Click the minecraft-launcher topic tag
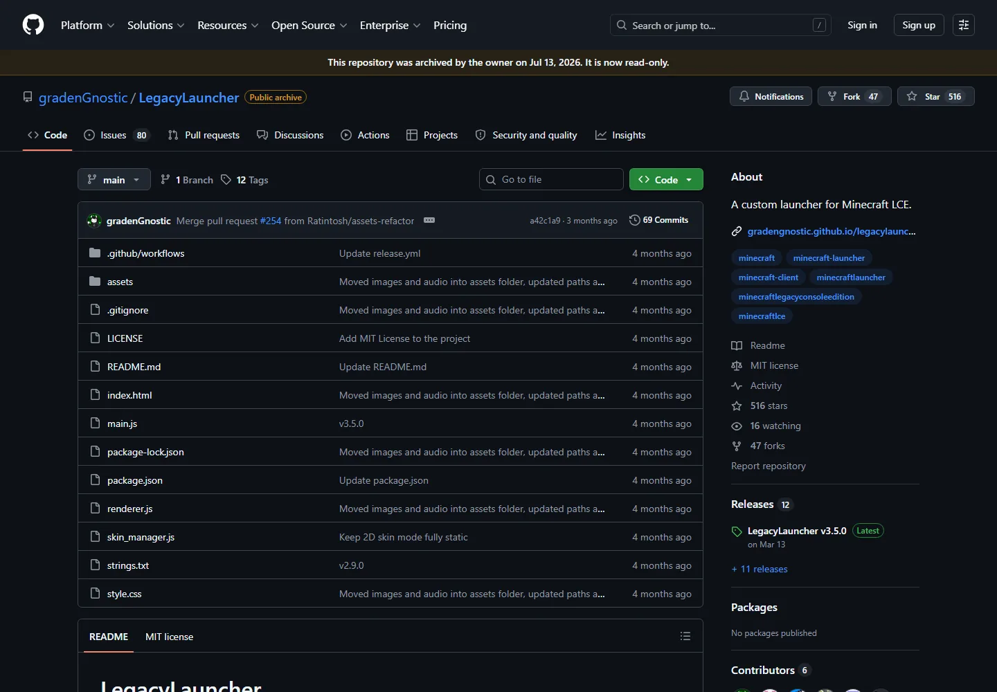Image resolution: width=997 pixels, height=692 pixels. (x=829, y=258)
